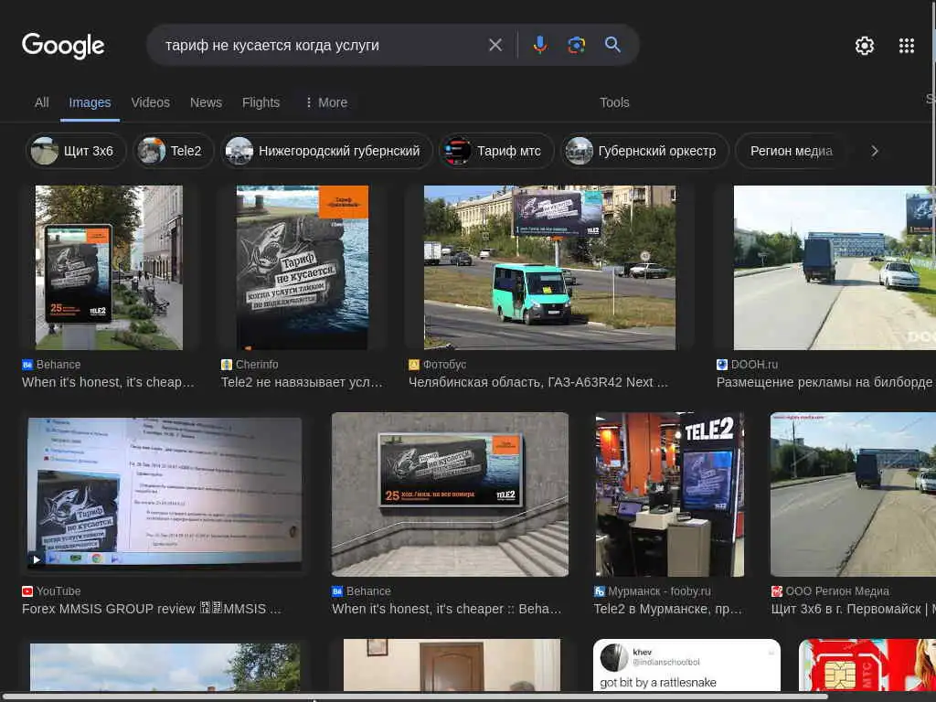
Task: Submit search with magnifying glass icon
Action: 612,45
